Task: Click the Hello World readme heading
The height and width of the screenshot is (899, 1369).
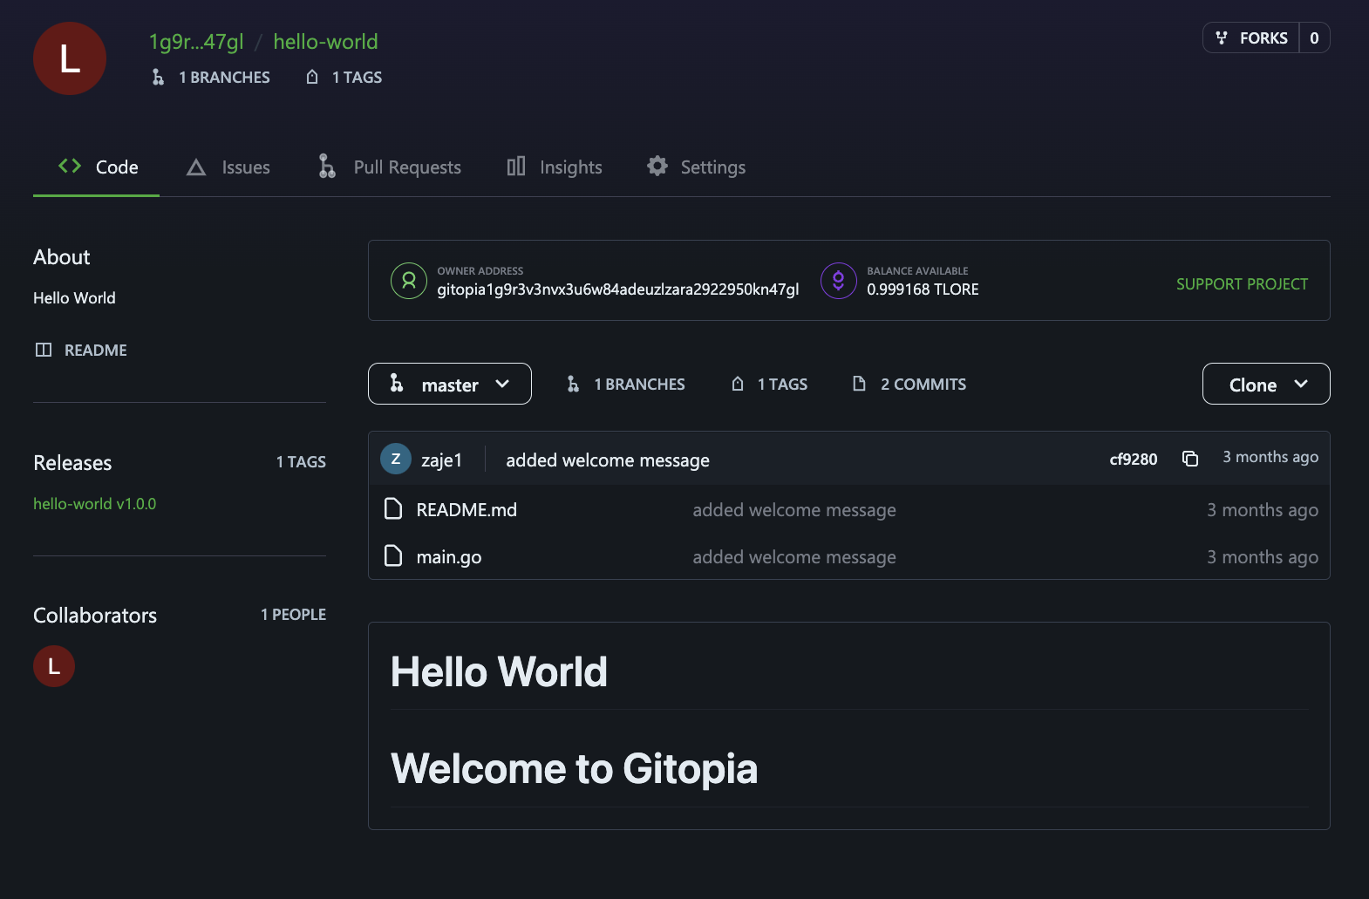Action: (x=499, y=672)
